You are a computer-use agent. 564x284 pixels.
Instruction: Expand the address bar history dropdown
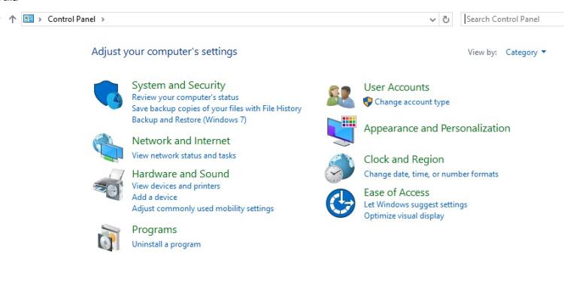432,20
